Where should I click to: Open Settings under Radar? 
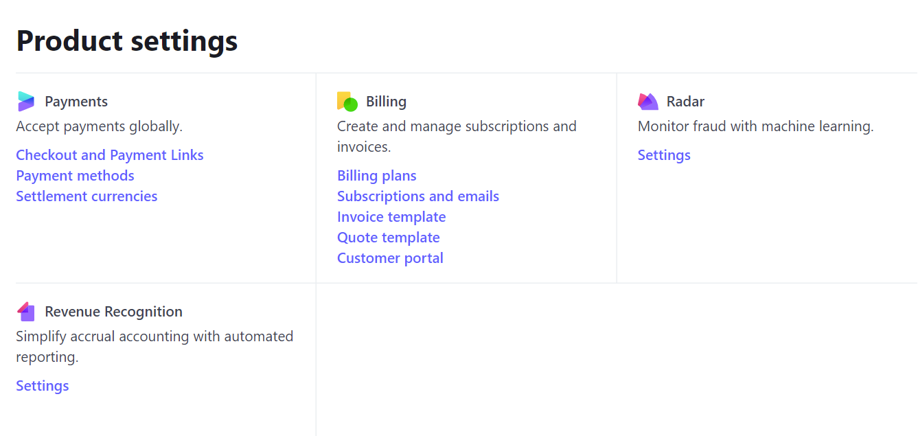pyautogui.click(x=664, y=155)
